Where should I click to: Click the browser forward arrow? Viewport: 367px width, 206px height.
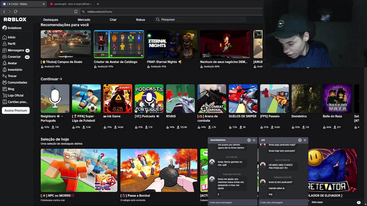[10, 11]
